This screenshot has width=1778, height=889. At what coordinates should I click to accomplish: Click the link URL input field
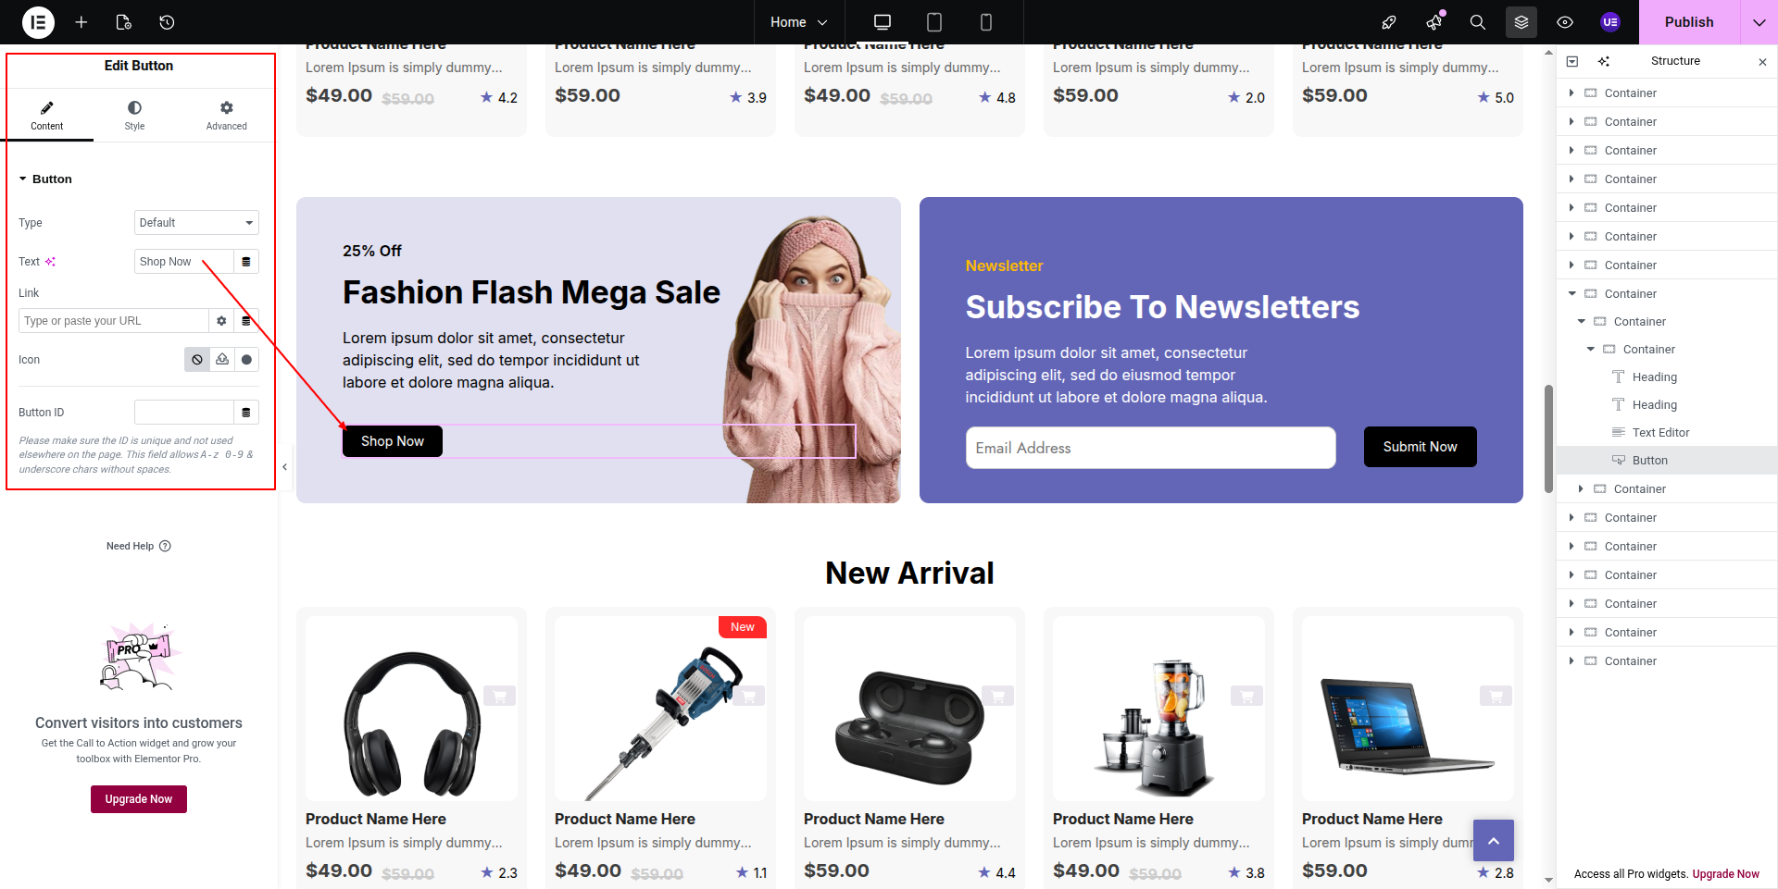pyautogui.click(x=114, y=321)
